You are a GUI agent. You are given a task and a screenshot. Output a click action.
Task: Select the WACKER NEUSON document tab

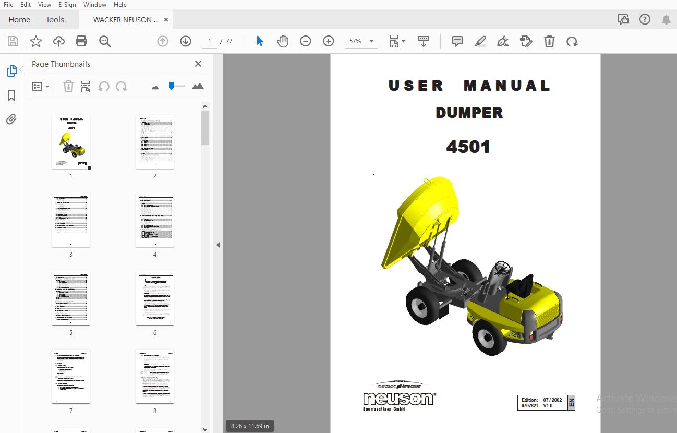coord(126,20)
